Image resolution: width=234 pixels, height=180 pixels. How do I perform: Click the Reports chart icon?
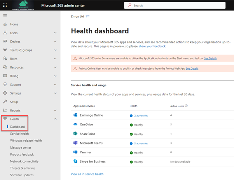coord(5,110)
